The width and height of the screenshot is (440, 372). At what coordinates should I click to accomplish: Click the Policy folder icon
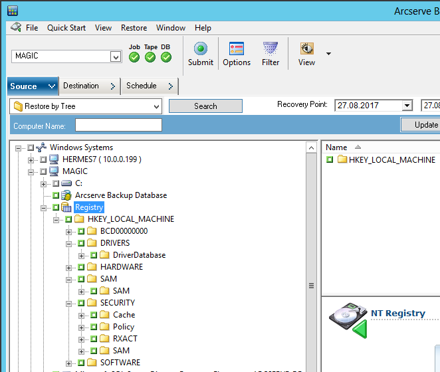point(104,327)
